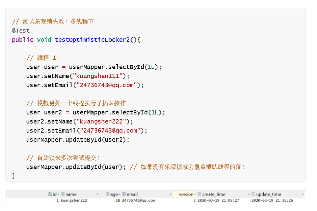Click the update_time column table icon
Image resolution: width=317 pixels, height=211 pixels.
[253, 194]
